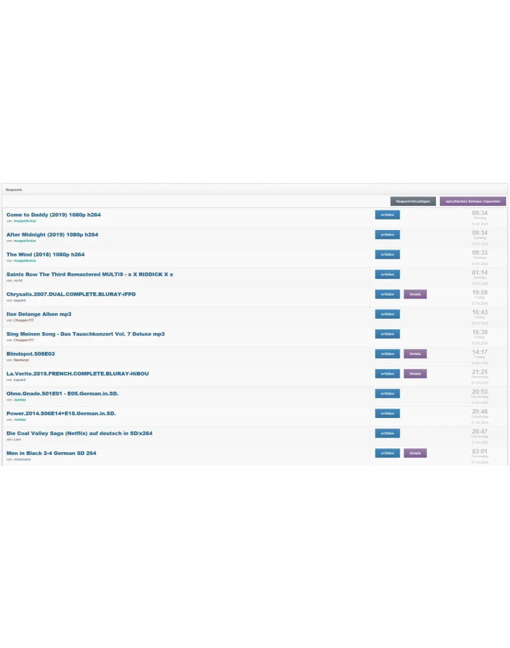Open 'After Midnight (2019) 1080p h264' title link

pos(52,235)
